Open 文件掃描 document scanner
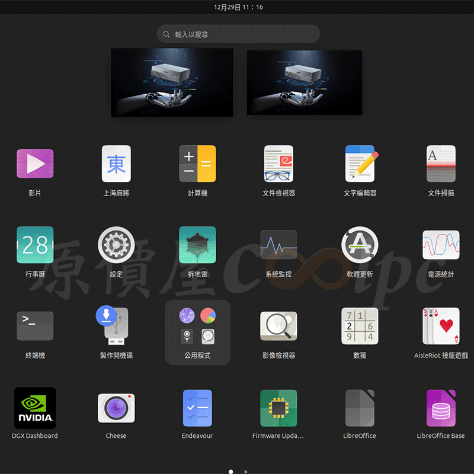This screenshot has height=474, width=474. [441, 164]
